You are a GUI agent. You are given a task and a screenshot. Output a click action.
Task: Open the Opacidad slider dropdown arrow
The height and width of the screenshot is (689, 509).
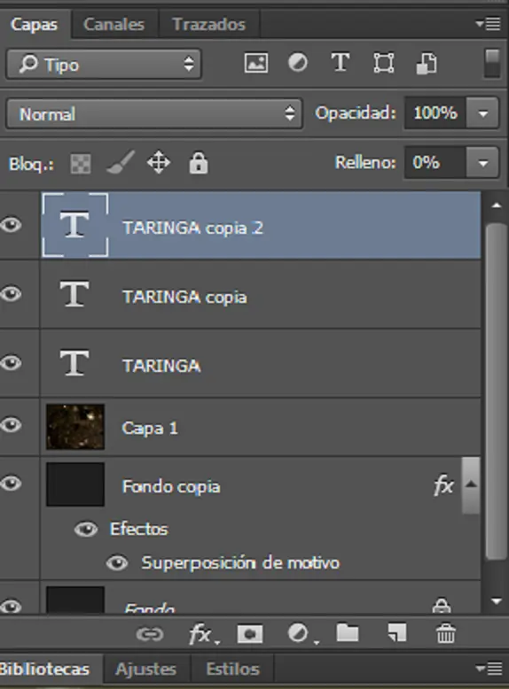pyautogui.click(x=482, y=113)
